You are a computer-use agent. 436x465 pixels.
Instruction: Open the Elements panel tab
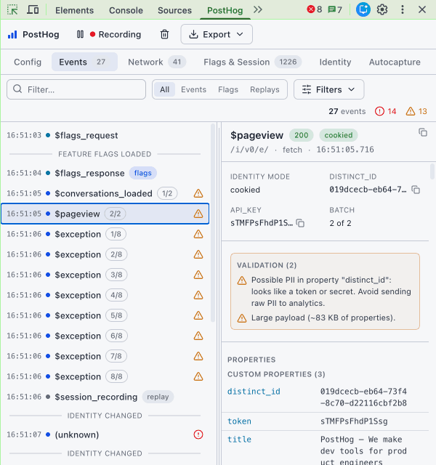(x=74, y=10)
